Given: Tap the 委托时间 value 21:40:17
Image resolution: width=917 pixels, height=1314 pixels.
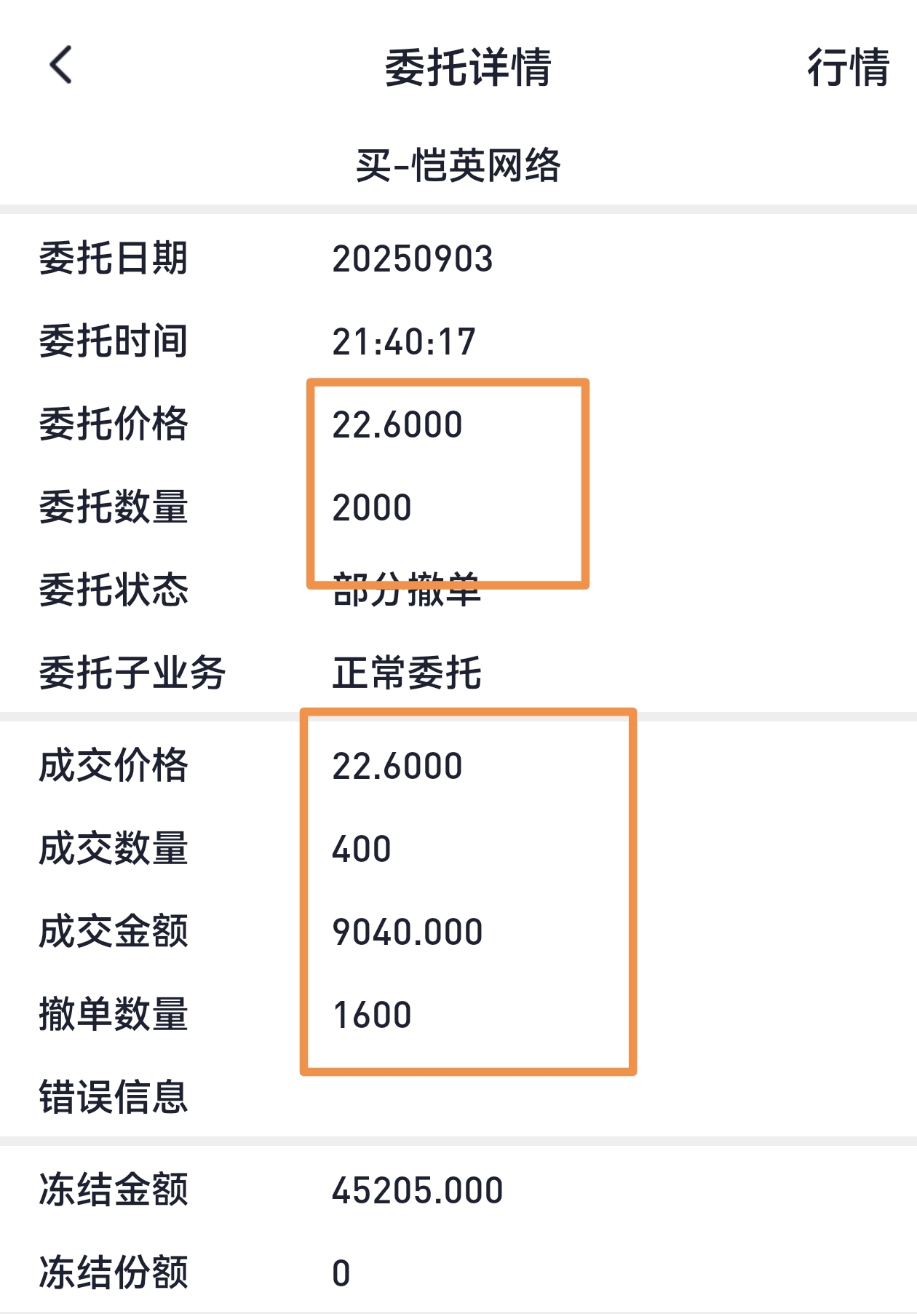Looking at the screenshot, I should point(404,342).
